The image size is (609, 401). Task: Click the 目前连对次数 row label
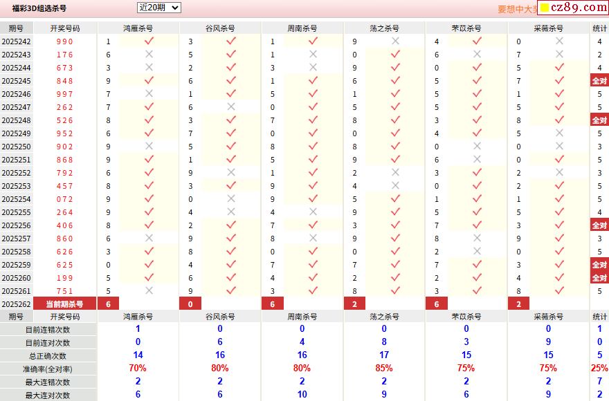[x=48, y=343]
